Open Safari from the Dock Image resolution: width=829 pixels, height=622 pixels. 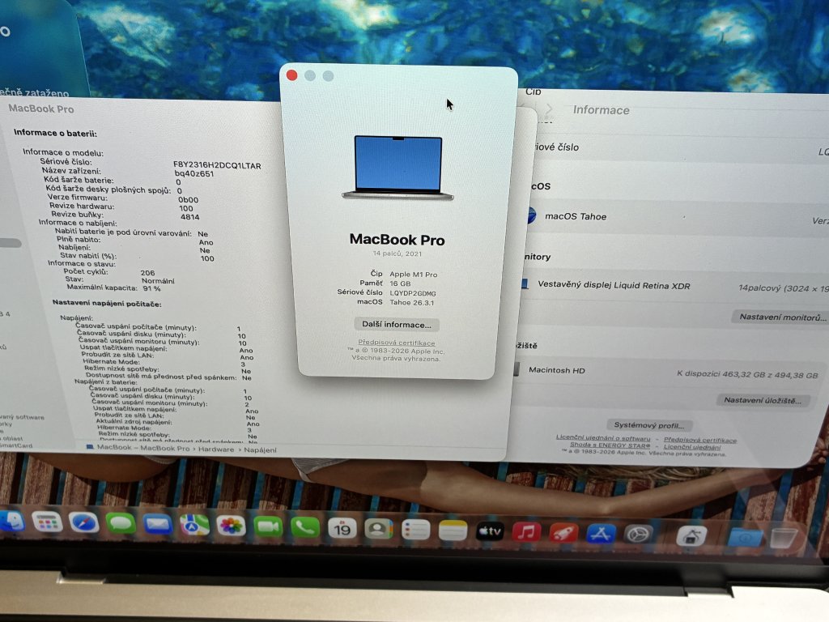83,522
